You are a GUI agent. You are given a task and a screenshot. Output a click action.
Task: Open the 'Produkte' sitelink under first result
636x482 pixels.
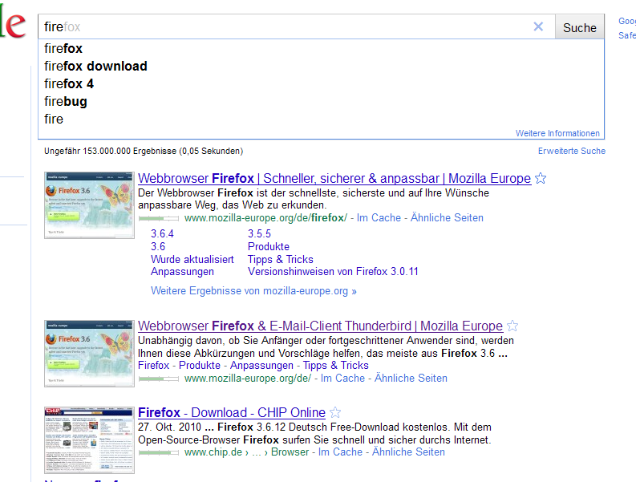269,247
